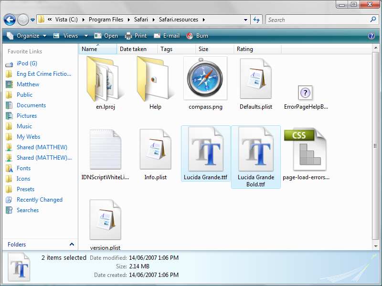382x286 pixels.
Task: Click the Search input field
Action: [318, 20]
